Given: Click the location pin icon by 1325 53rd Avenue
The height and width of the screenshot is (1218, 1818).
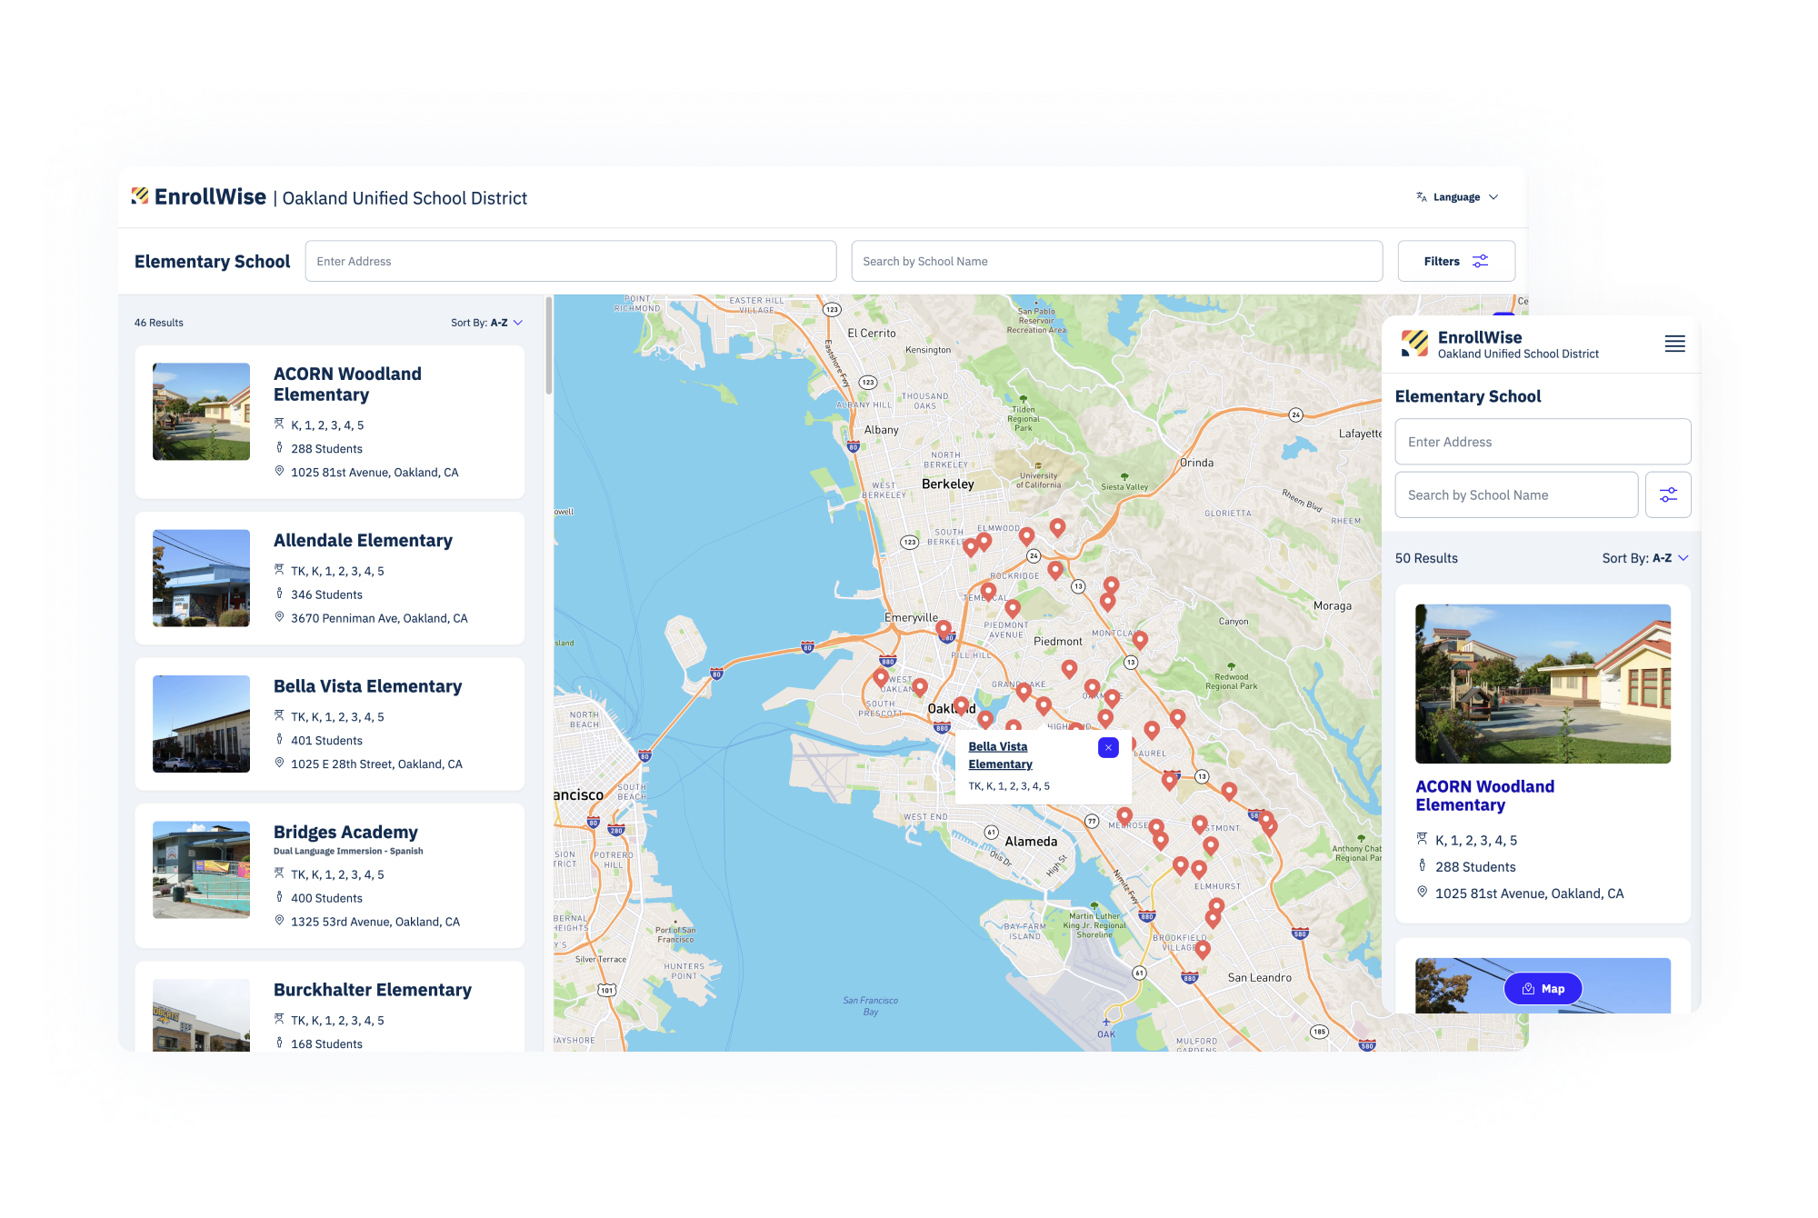Looking at the screenshot, I should click(x=279, y=920).
